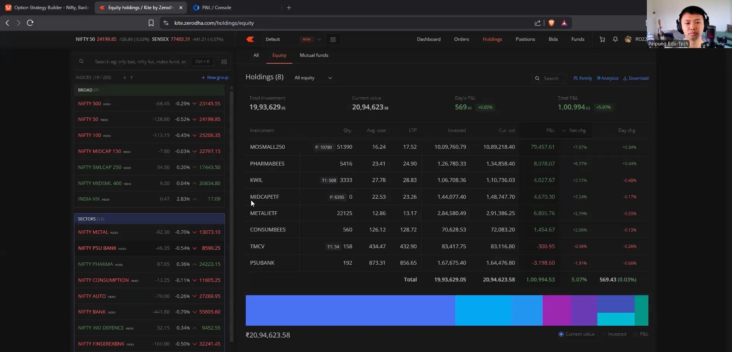
Task: Reload the Kite holdings page
Action: tap(30, 23)
